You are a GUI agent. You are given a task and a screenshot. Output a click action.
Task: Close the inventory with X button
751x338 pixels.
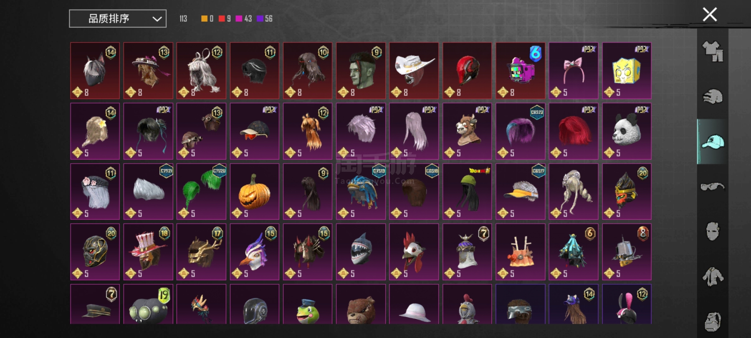[710, 14]
